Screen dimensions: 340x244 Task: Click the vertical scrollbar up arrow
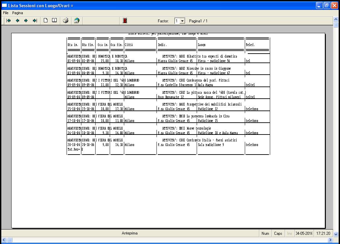tap(336, 19)
